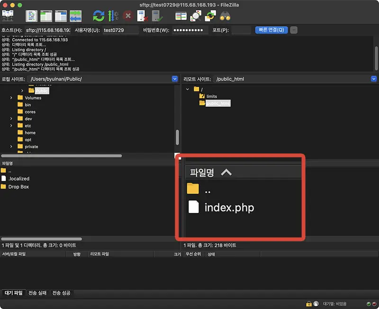Switch to 전송 성공 tab
Image resolution: width=379 pixels, height=309 pixels.
pos(62,293)
